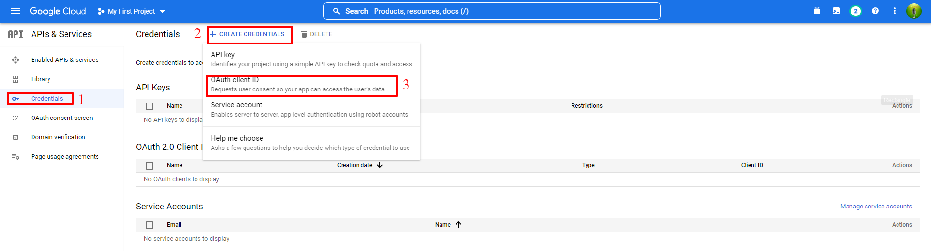The image size is (931, 251).
Task: Click the Credentials page title
Action: click(158, 34)
